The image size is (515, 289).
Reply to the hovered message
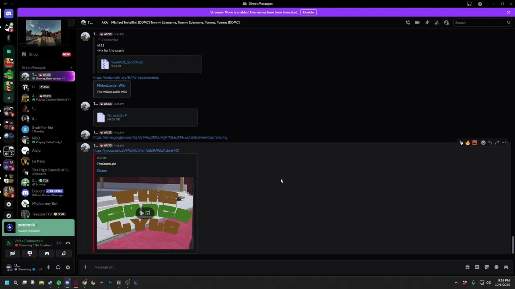point(490,142)
